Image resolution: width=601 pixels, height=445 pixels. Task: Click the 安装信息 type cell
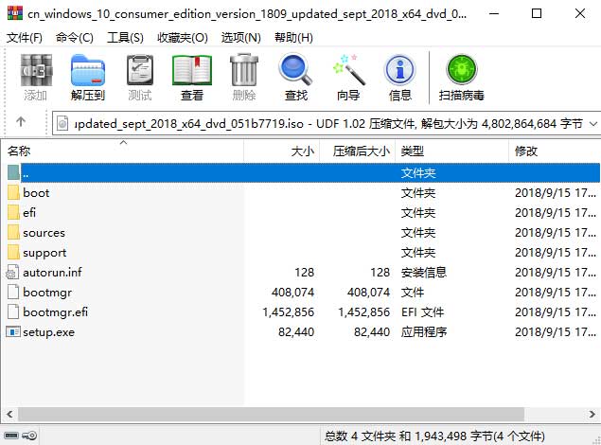point(423,272)
